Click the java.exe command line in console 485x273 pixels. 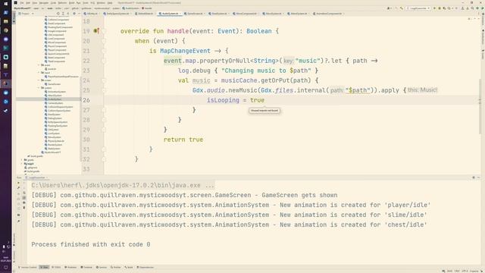(x=123, y=185)
